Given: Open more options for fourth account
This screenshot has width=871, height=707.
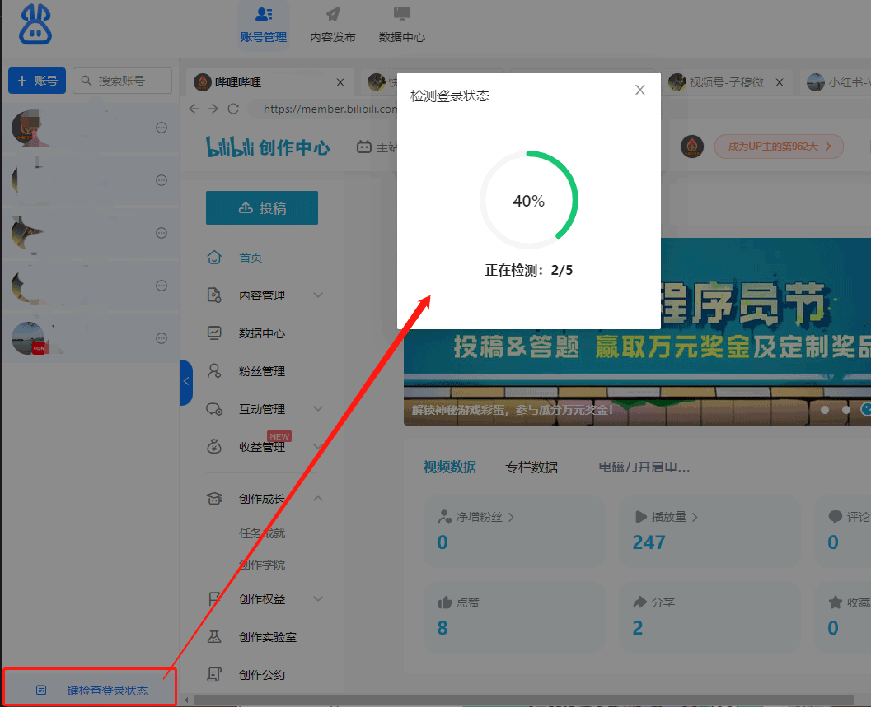Looking at the screenshot, I should tap(161, 286).
